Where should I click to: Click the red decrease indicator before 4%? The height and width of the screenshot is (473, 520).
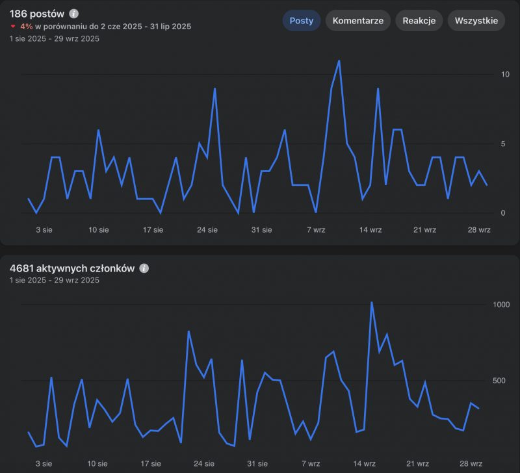point(13,27)
